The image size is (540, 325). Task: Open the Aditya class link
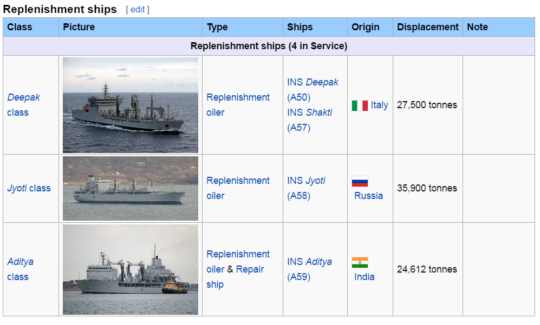(21, 269)
